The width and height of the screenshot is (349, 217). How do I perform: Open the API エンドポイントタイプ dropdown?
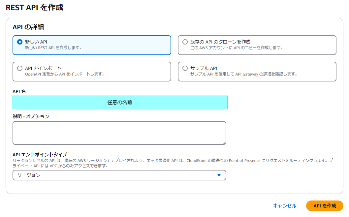point(119,175)
